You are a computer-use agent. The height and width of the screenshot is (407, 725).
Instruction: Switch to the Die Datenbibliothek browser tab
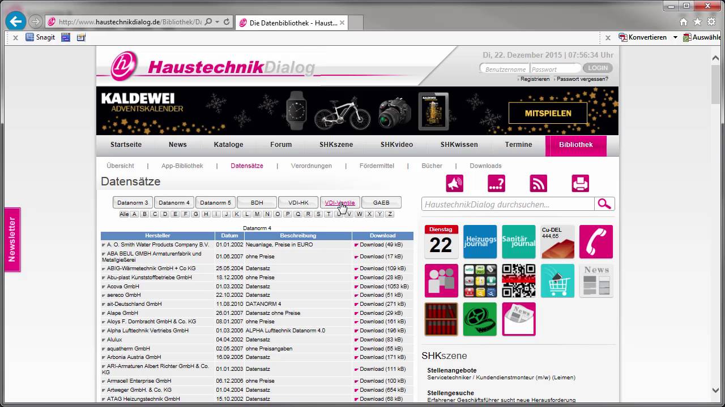coord(292,23)
